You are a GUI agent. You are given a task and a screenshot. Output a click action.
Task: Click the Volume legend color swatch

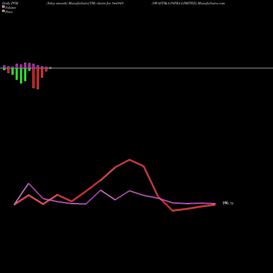(x=3, y=7)
